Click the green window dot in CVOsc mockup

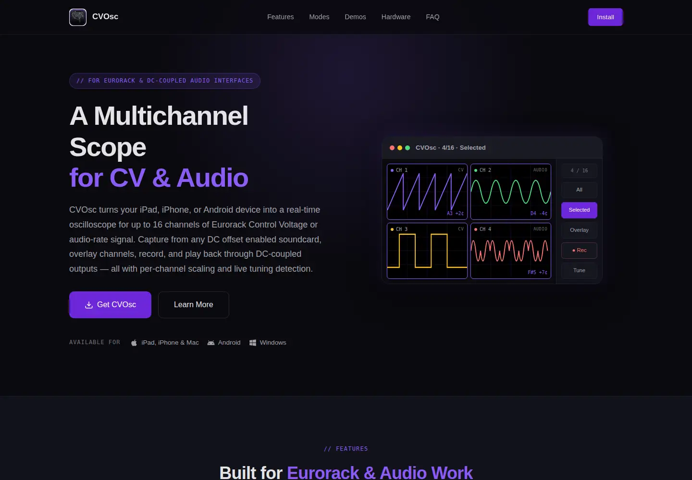408,148
